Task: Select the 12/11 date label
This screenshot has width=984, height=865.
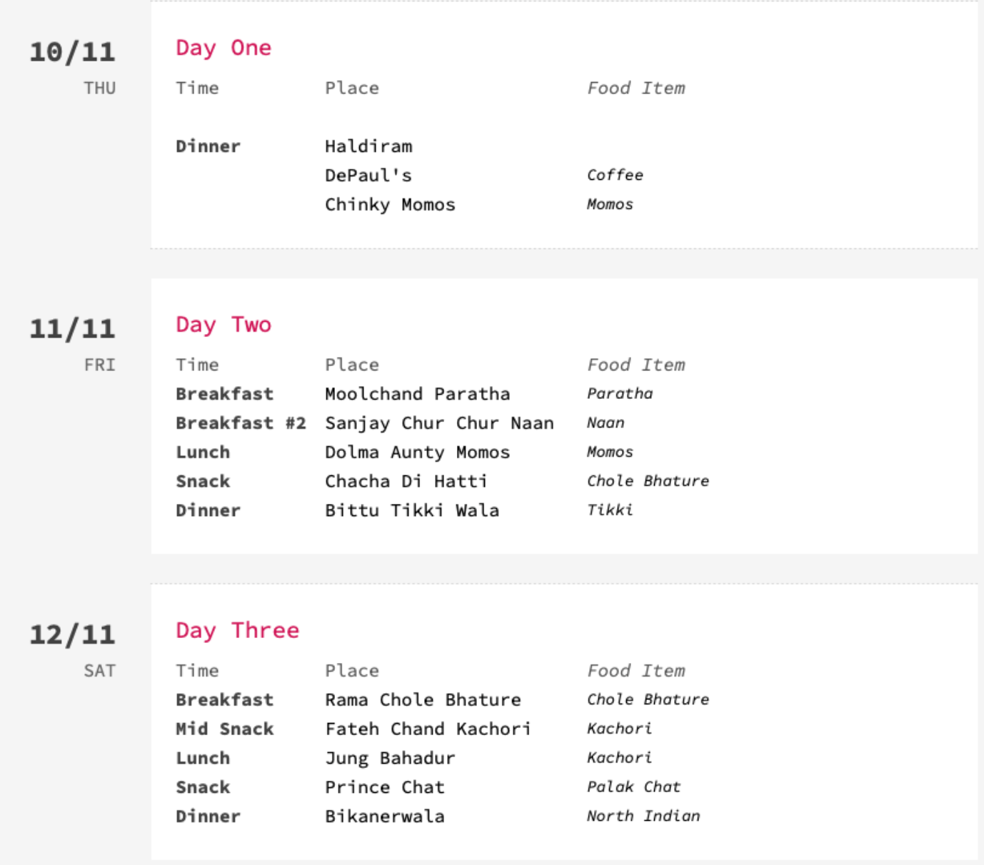Action: 72,634
